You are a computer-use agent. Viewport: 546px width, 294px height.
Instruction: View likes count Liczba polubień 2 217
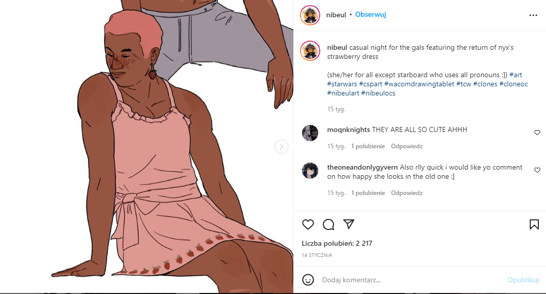[337, 244]
